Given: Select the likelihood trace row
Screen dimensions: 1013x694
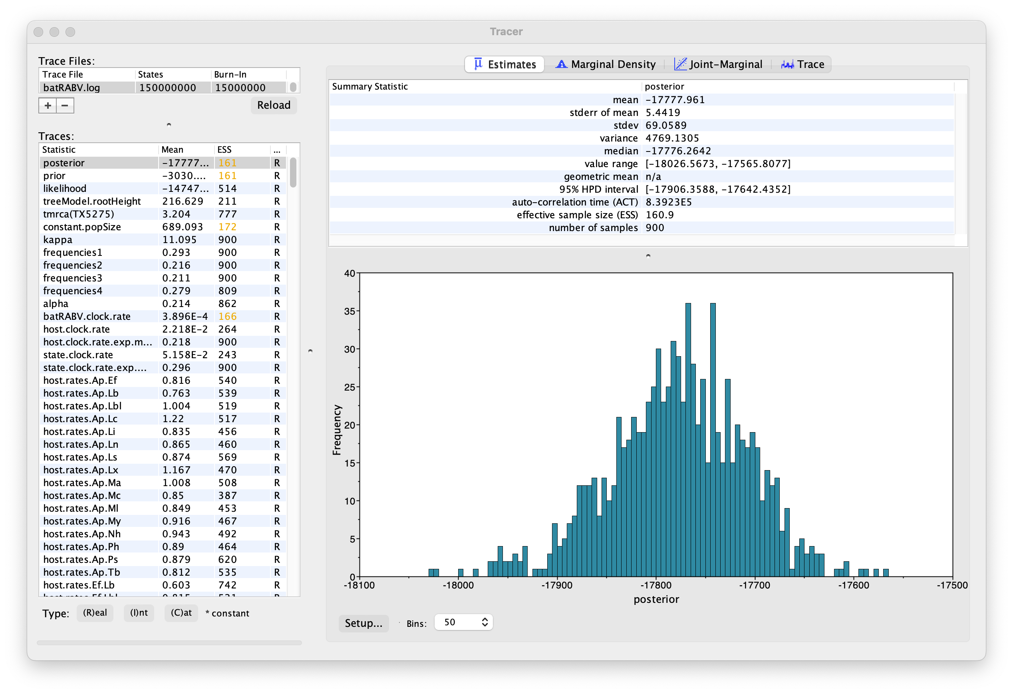Looking at the screenshot, I should pos(163,188).
